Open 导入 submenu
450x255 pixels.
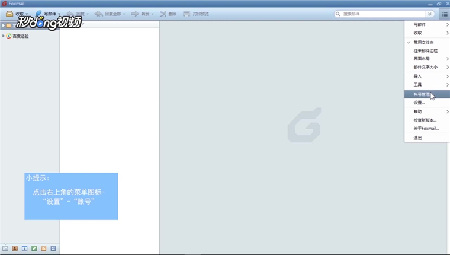(x=427, y=76)
